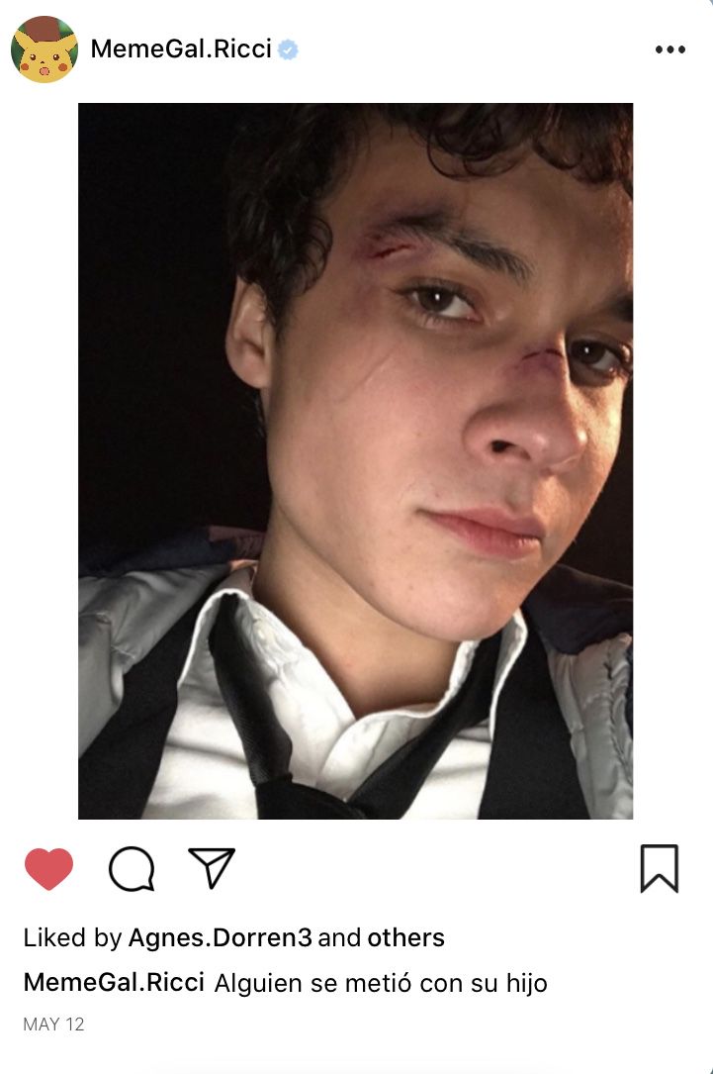Click the word 'and' in the likes line
This screenshot has height=1074, width=713.
coord(339,937)
